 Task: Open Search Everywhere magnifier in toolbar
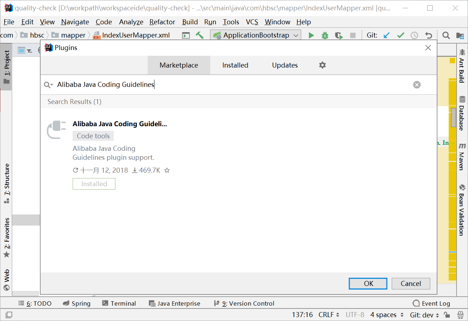click(x=446, y=35)
